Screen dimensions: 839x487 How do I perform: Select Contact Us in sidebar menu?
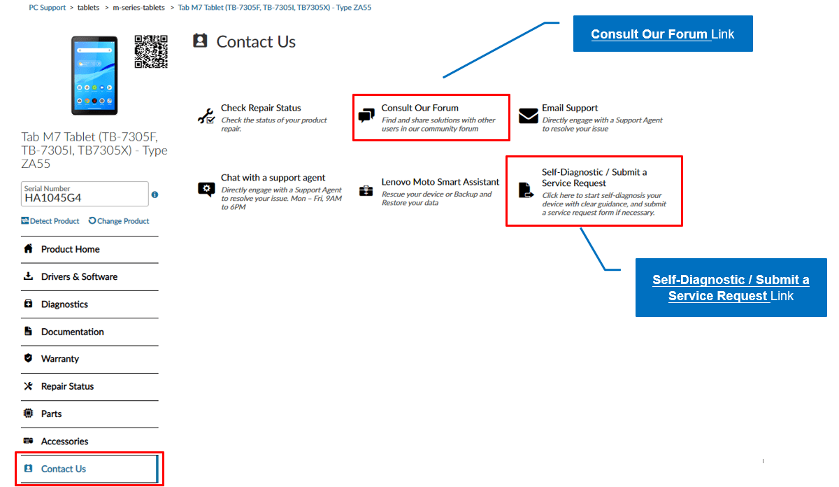coord(89,469)
